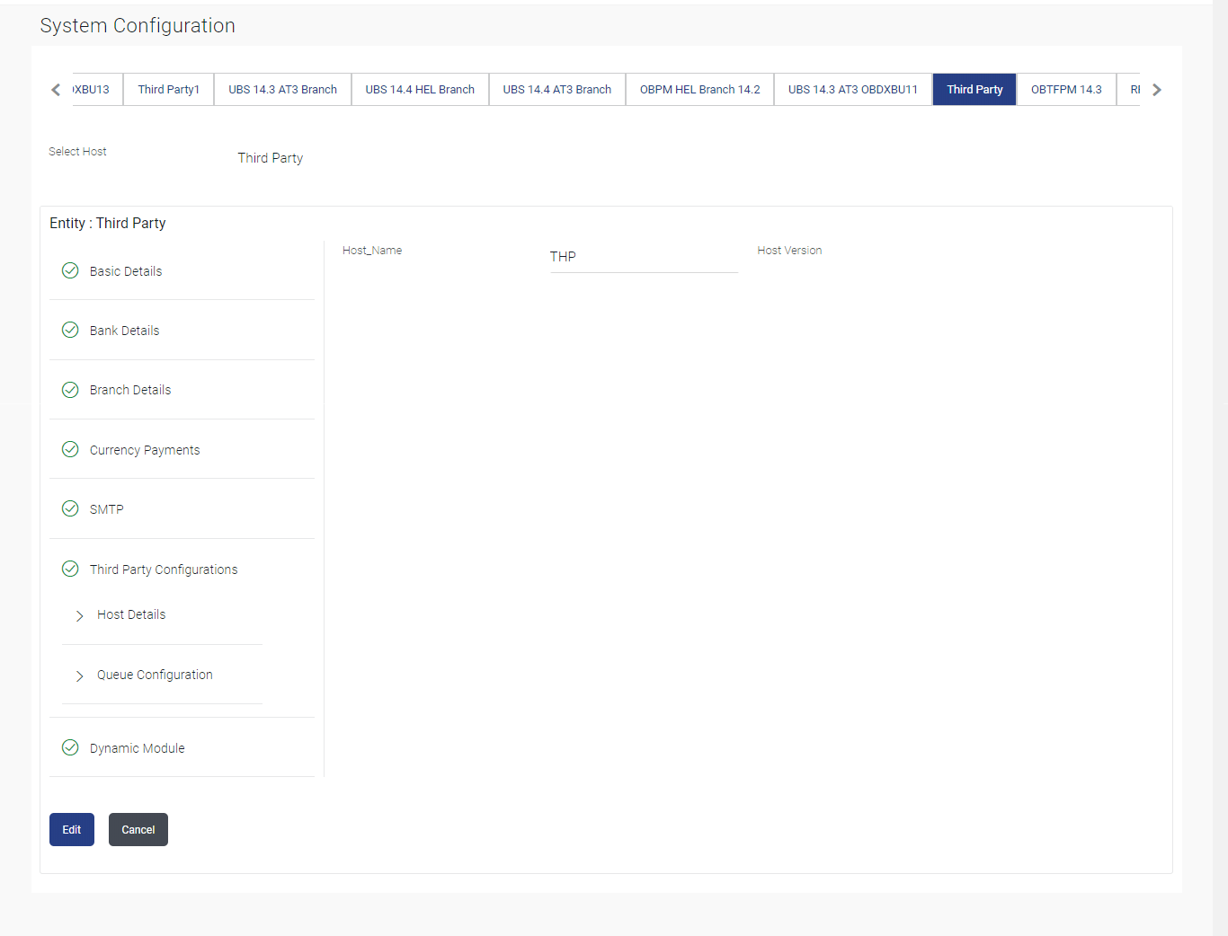Click the Basic Details green checkmark icon
The width and height of the screenshot is (1228, 936).
pyautogui.click(x=70, y=270)
